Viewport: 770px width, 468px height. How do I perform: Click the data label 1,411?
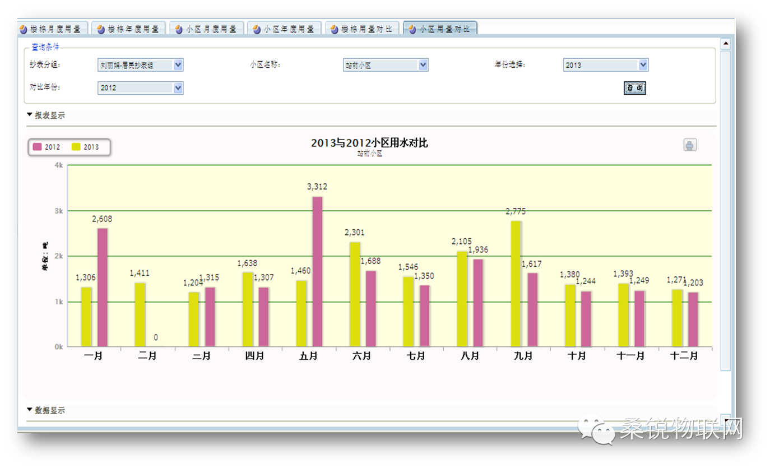[x=140, y=273]
